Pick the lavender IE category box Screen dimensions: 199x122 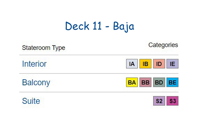coord(172,64)
